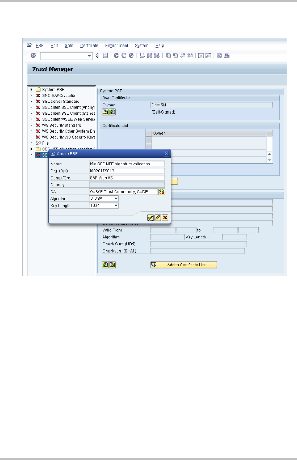297x460 pixels.
Task: Click the Owner column header
Action: tap(209, 133)
